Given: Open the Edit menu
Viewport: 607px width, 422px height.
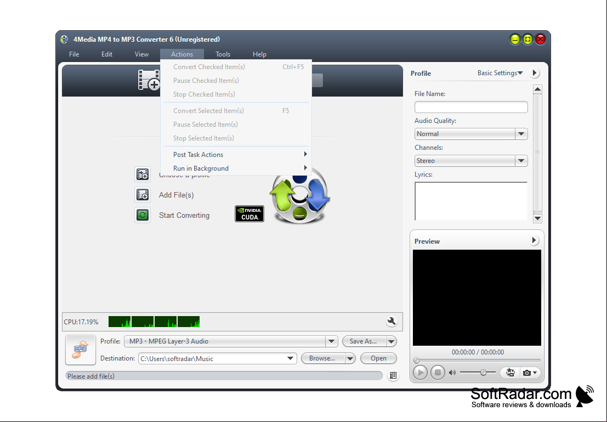Looking at the screenshot, I should coord(107,54).
